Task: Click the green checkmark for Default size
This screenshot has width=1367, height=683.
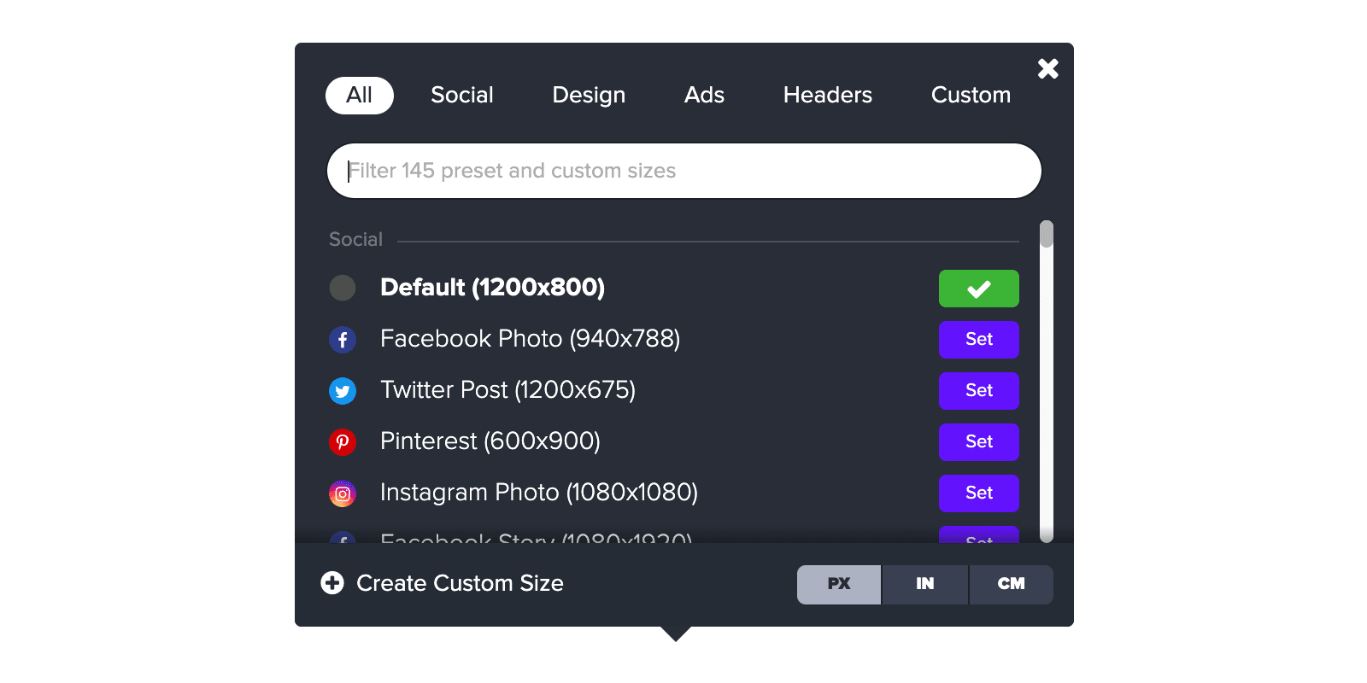Action: (978, 289)
